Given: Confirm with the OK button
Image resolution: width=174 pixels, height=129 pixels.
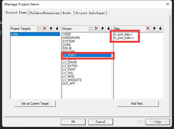Looking at the screenshot, I should 73,122.
